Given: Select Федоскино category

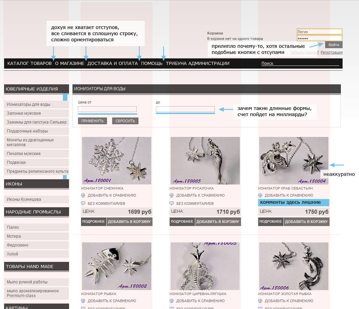Looking at the screenshot, I should pos(36,245).
